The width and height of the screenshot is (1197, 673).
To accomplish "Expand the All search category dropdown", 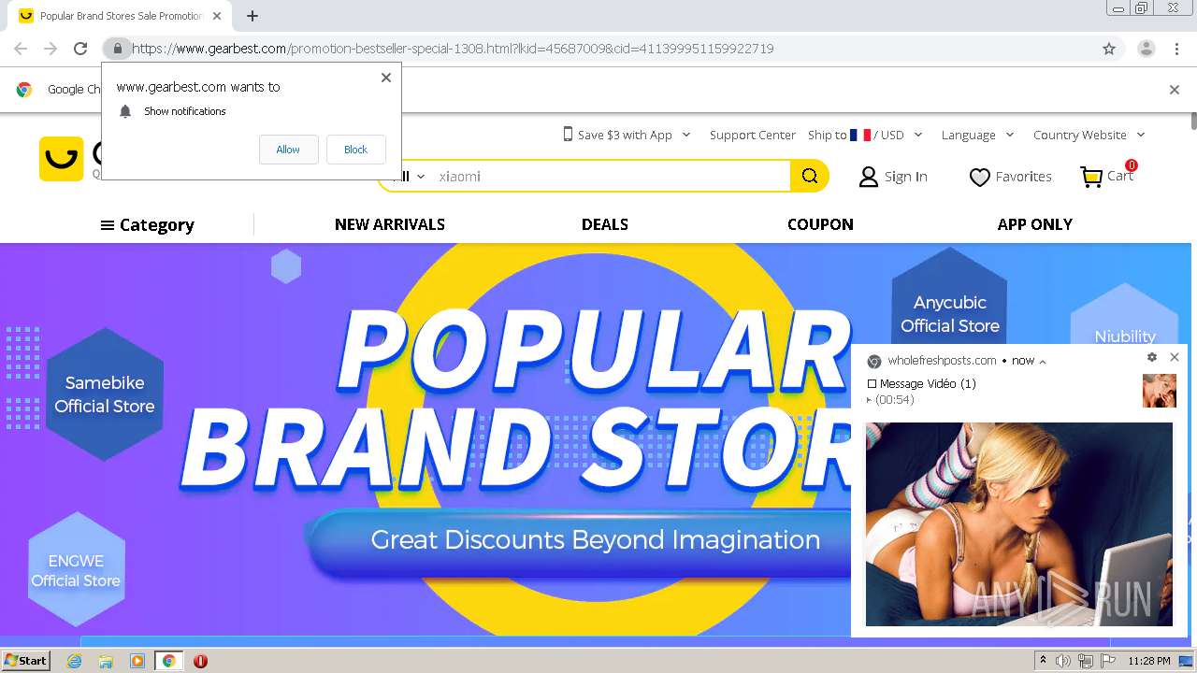I will (411, 176).
